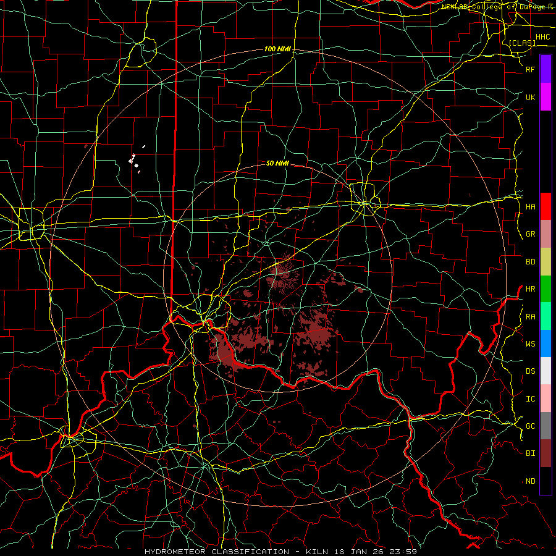Viewport: 556px width, 556px height.
Task: Click the BD legend label
Action: tap(531, 262)
